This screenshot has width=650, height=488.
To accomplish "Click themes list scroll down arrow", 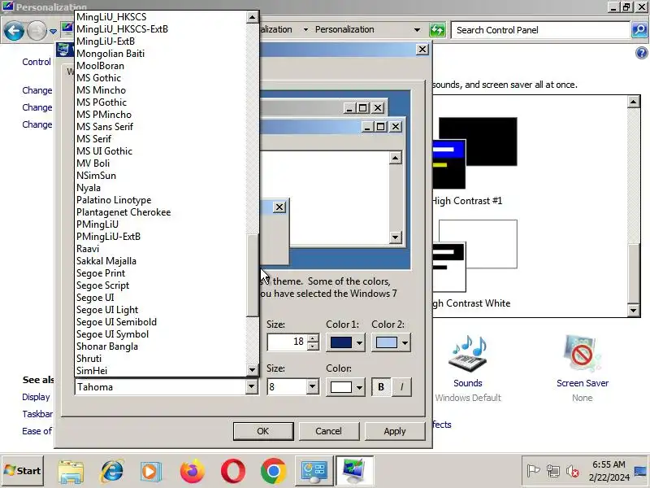I will [x=634, y=310].
